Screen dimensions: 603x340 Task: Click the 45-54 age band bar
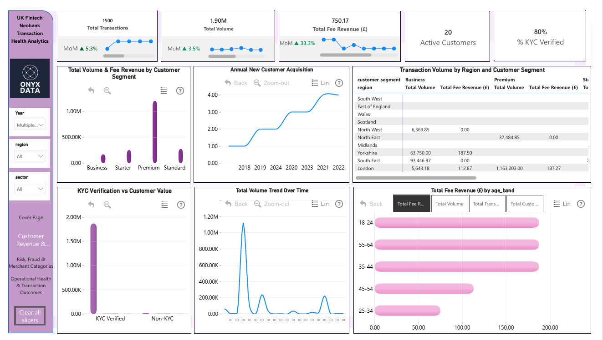(424, 289)
